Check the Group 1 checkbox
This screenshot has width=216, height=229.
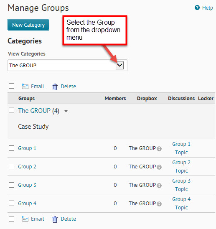point(11,148)
